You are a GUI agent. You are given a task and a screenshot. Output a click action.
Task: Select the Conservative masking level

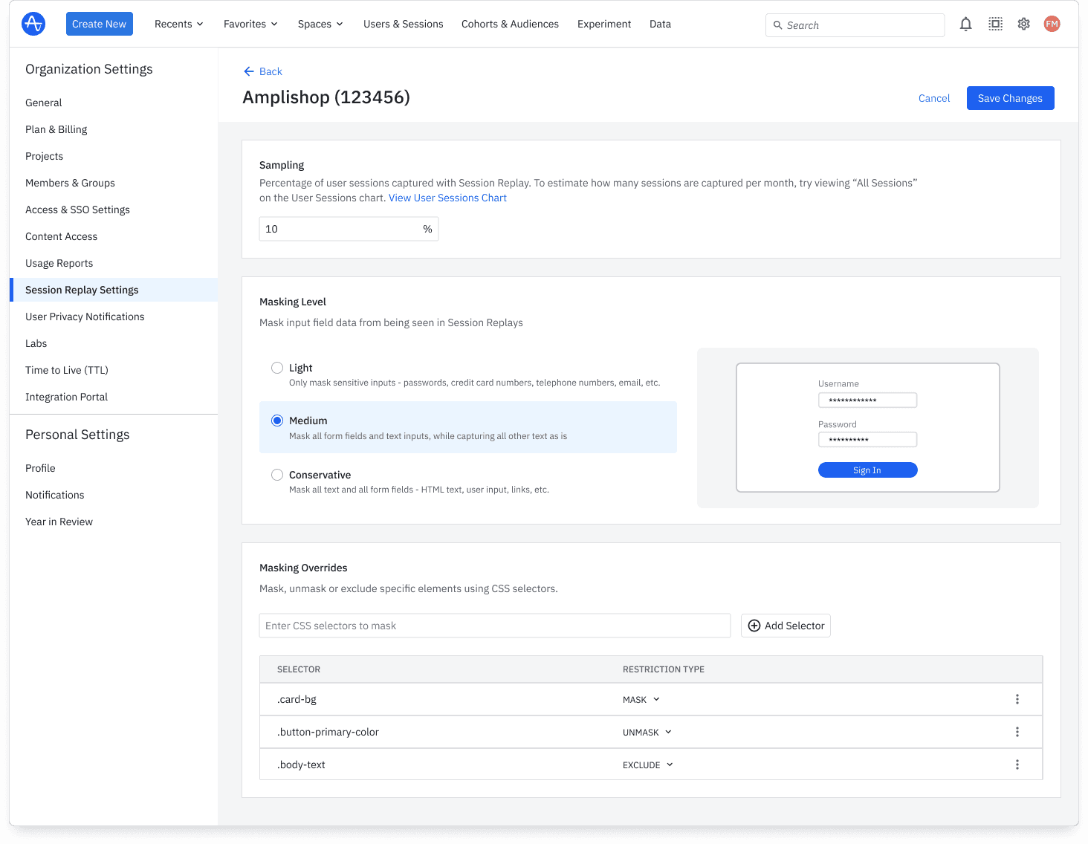[277, 475]
